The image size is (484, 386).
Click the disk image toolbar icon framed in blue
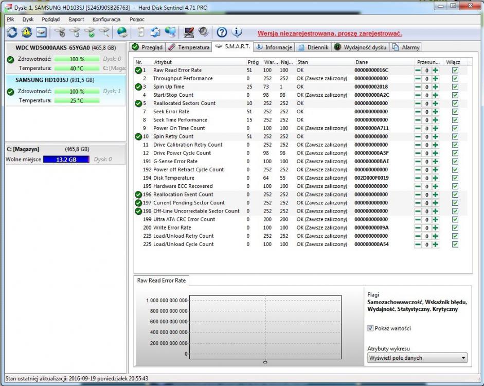[x=41, y=32]
